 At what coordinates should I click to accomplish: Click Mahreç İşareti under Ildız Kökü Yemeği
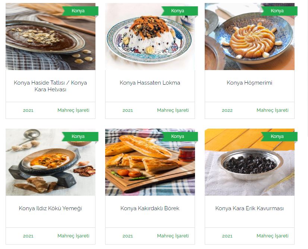tap(73, 236)
